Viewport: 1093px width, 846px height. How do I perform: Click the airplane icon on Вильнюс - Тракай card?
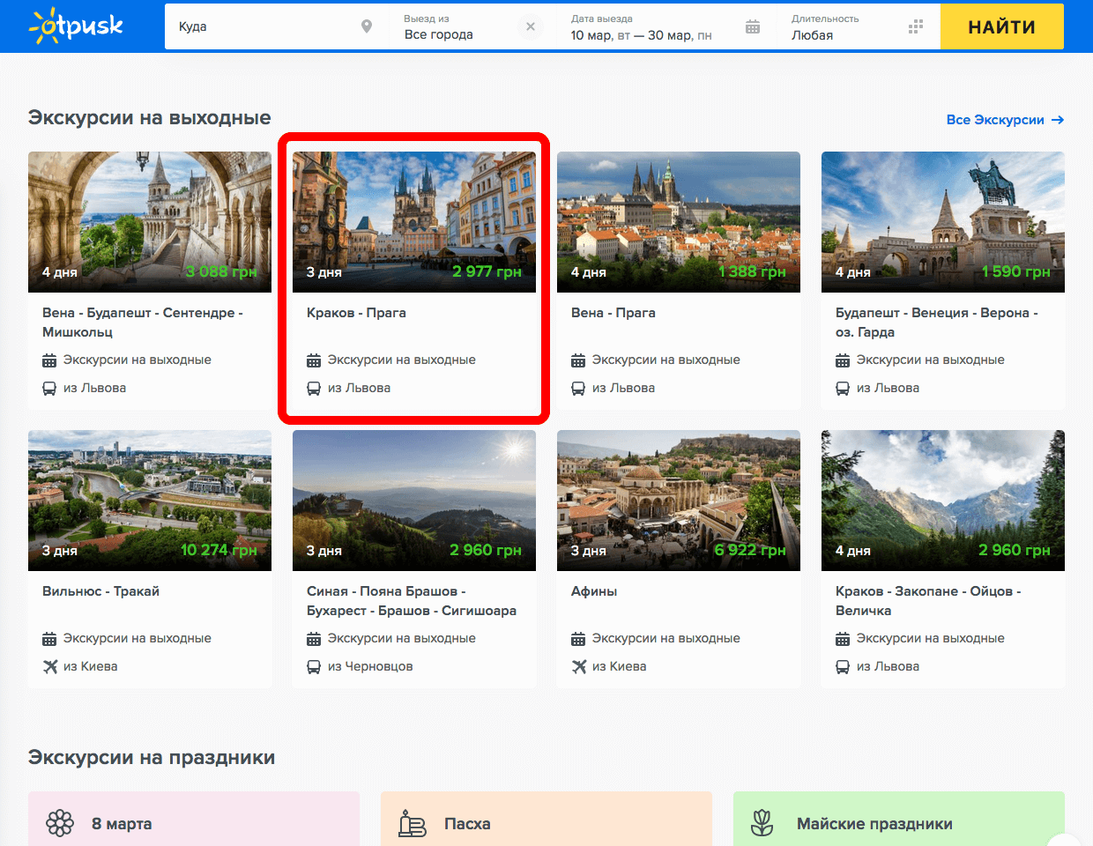click(x=49, y=666)
